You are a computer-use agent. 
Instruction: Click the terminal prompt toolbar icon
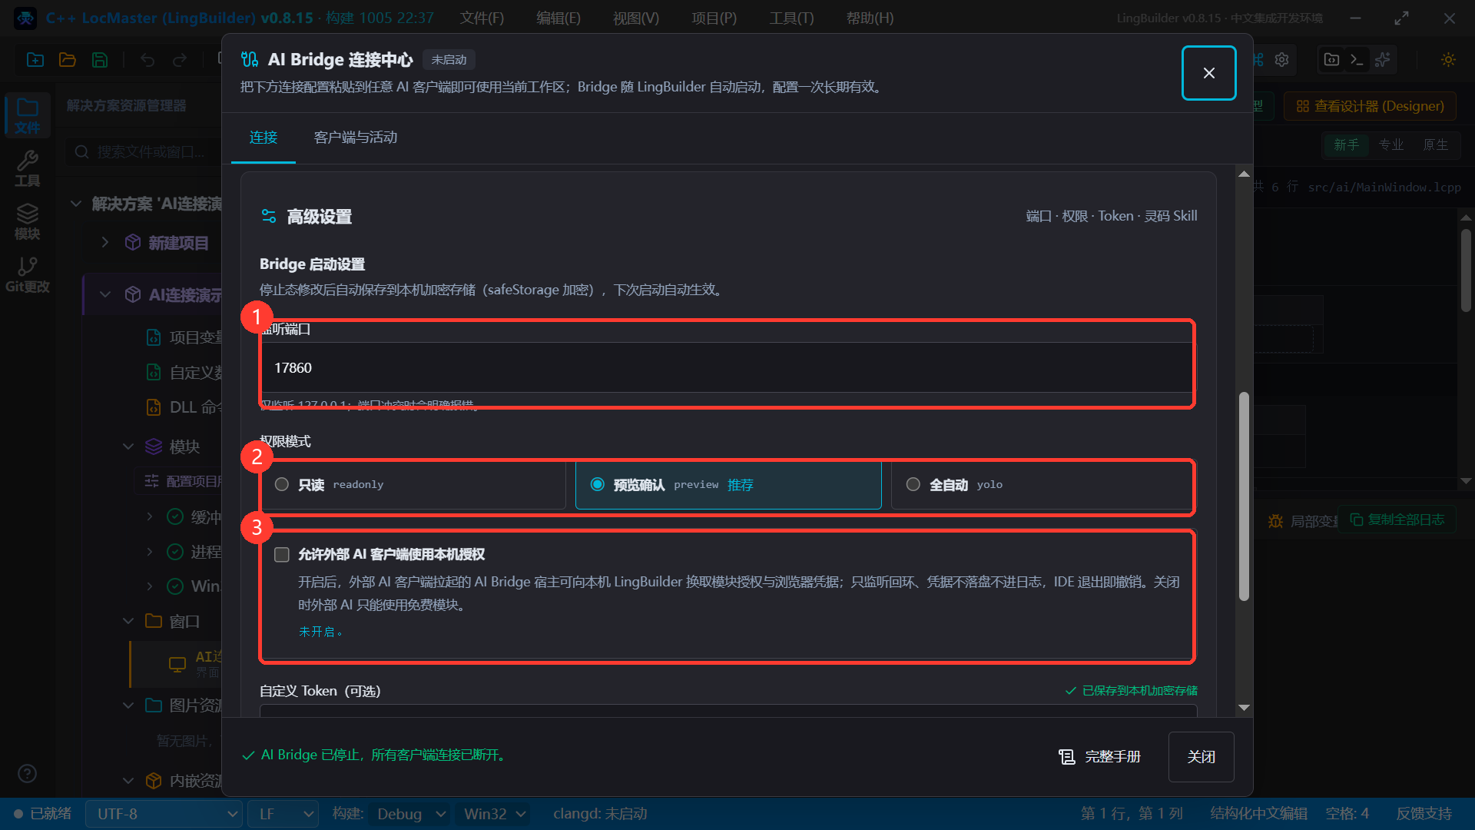tap(1357, 60)
